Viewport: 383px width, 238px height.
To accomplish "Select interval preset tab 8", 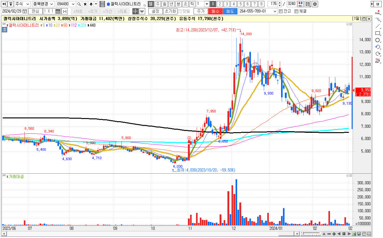I will (261, 4).
